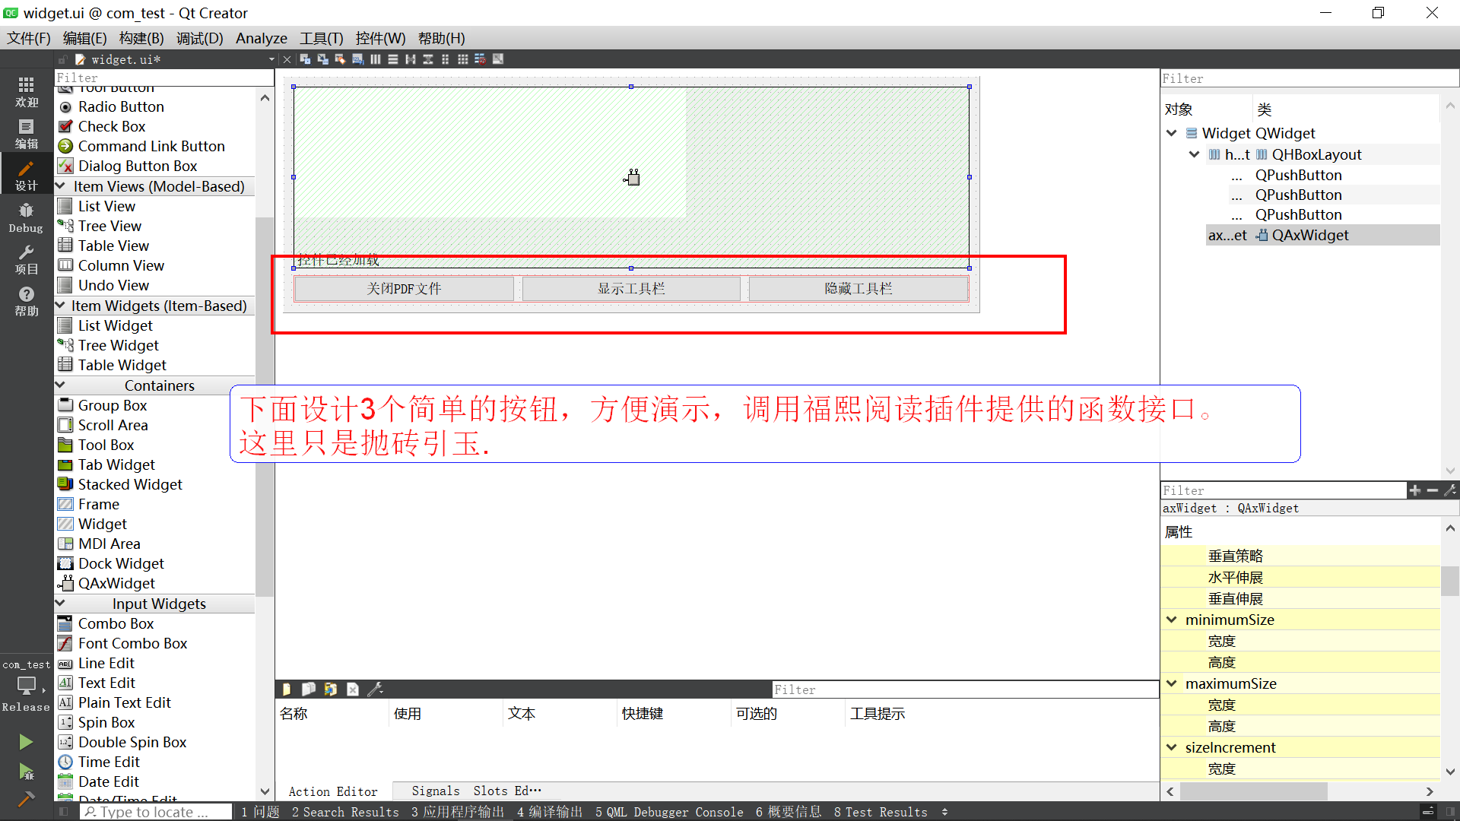Screen dimensions: 1460x821
Task: Switch to the Signals Slots Editor tab
Action: [x=475, y=791]
